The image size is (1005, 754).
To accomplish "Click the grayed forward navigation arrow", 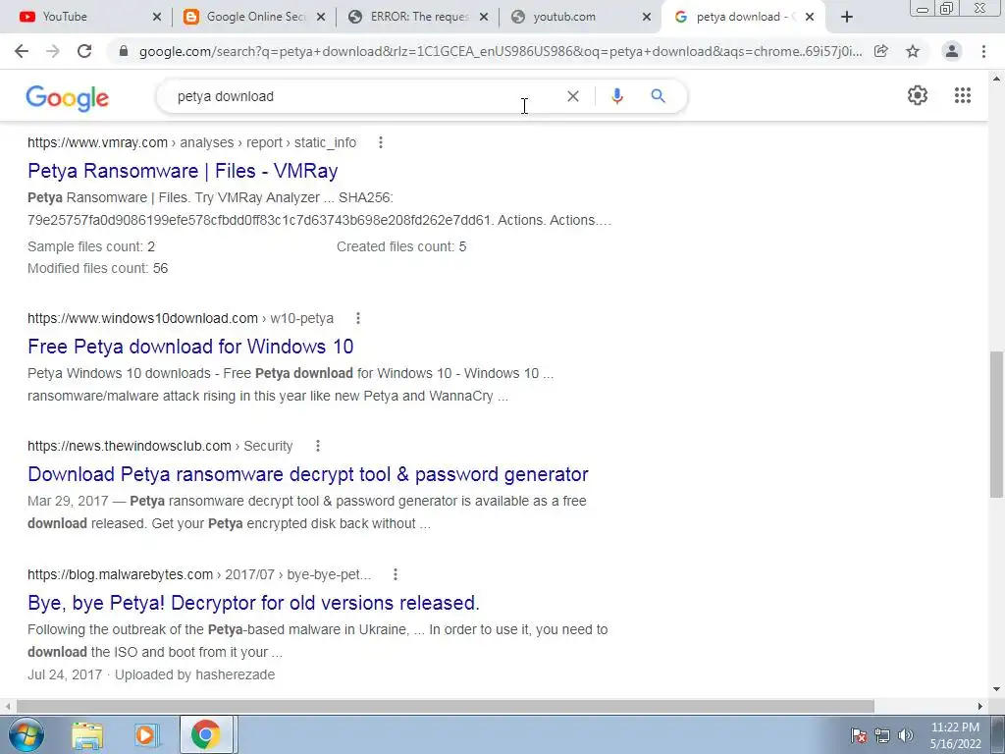I will point(53,51).
